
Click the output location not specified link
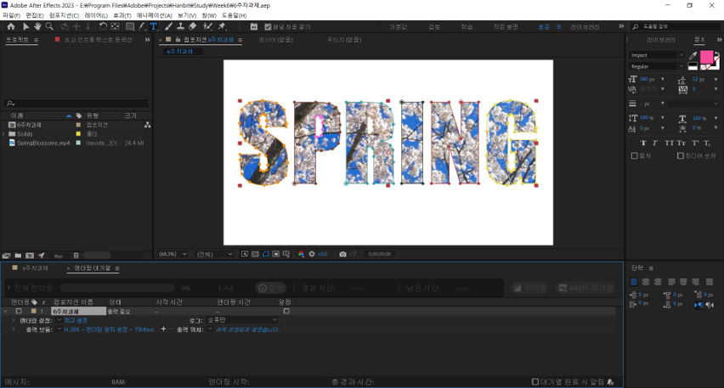[x=247, y=329]
